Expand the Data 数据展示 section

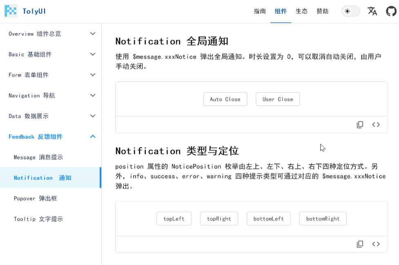pyautogui.click(x=51, y=116)
